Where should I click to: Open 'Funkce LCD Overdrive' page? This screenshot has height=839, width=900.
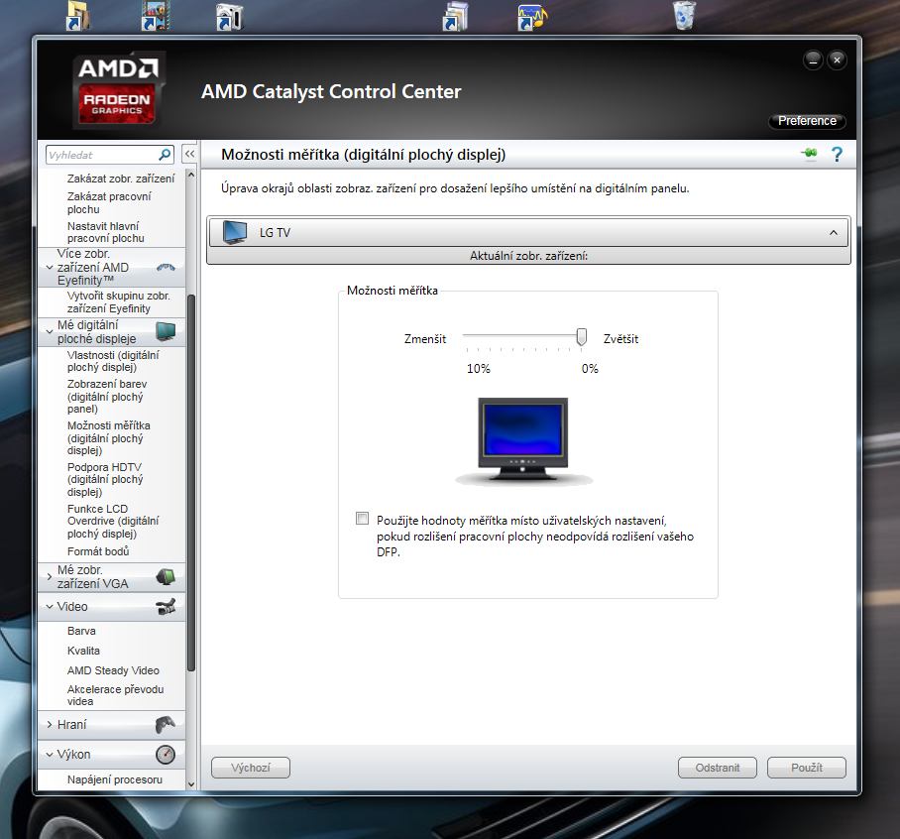tap(113, 521)
